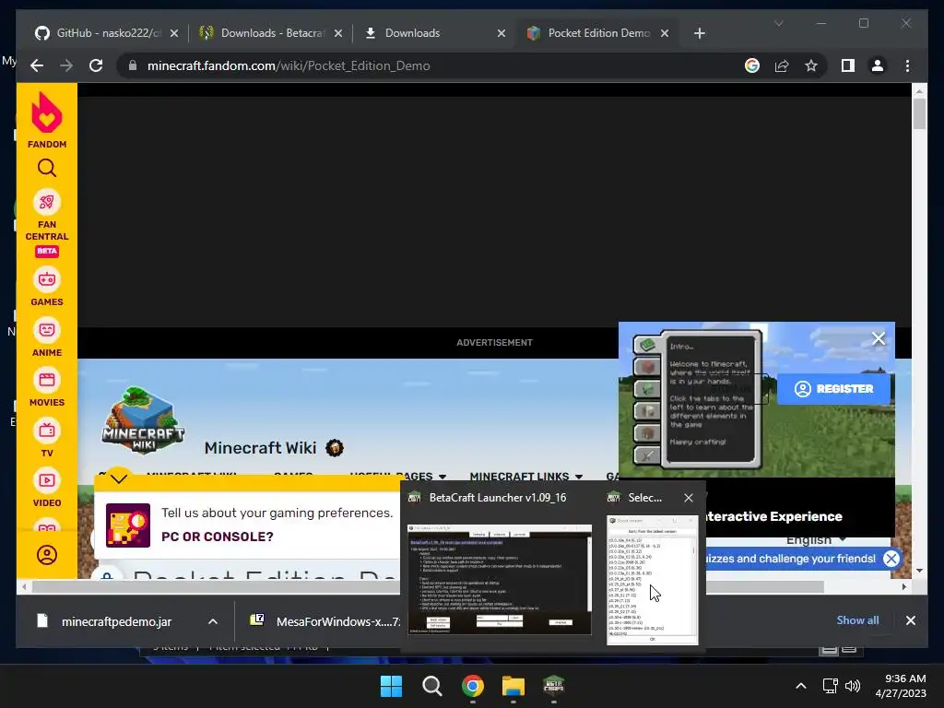944x708 pixels.
Task: Open Video icon in Fandom sidebar
Action: (x=46, y=480)
